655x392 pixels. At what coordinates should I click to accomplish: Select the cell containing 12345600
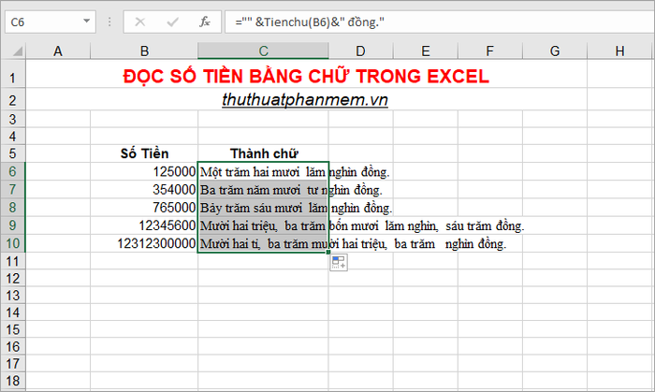click(x=144, y=225)
